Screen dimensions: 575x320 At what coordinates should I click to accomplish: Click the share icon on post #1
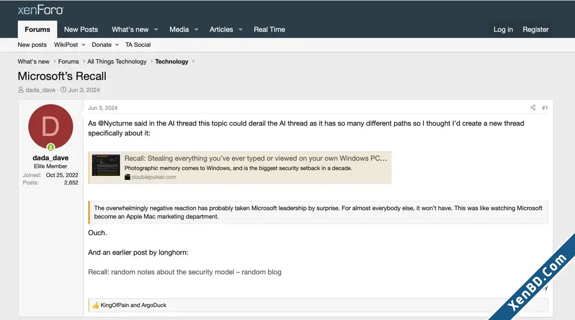tap(533, 108)
